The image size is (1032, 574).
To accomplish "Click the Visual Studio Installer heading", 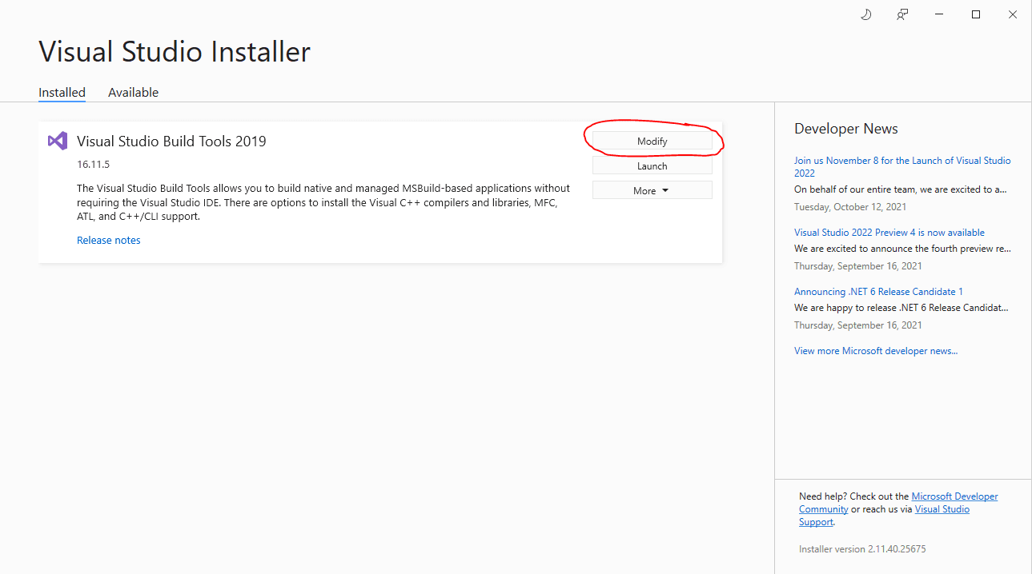I will (175, 52).
